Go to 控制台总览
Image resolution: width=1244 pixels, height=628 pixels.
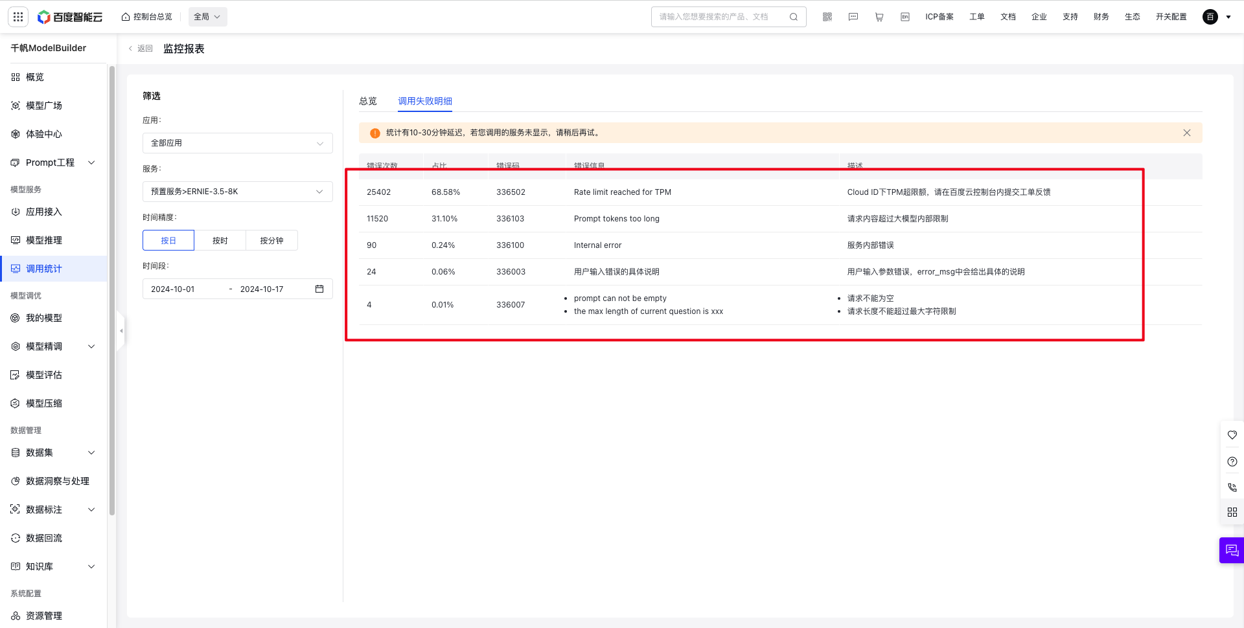pos(147,17)
